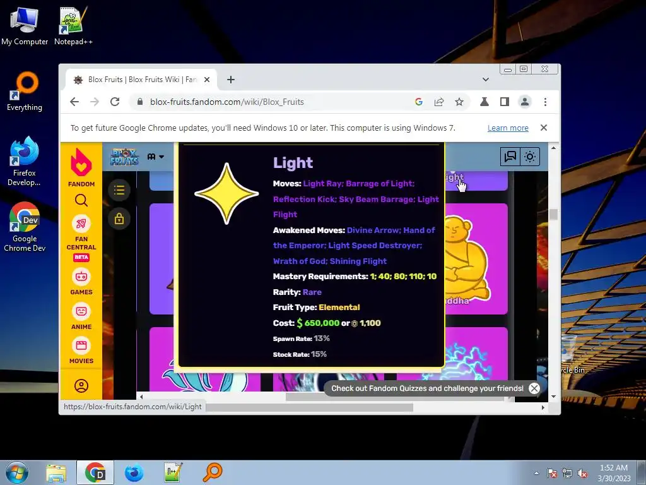Open Firefox Developer from the taskbar
646x485 pixels.
coord(134,473)
